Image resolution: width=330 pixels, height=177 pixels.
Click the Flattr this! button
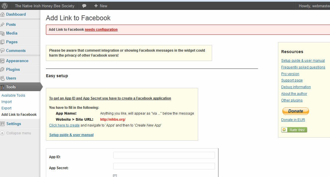(x=294, y=130)
